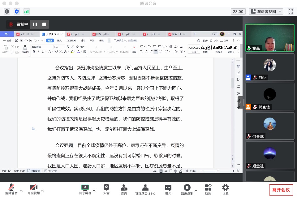Expand audio options arrow beside unmute

click(21, 190)
